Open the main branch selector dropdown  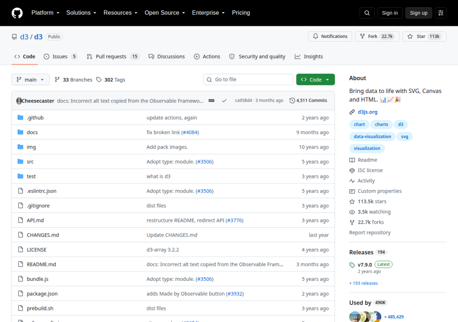(x=30, y=80)
